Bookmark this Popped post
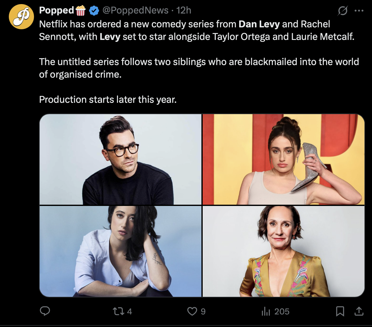Viewport: 372px width, 327px height. pyautogui.click(x=340, y=311)
